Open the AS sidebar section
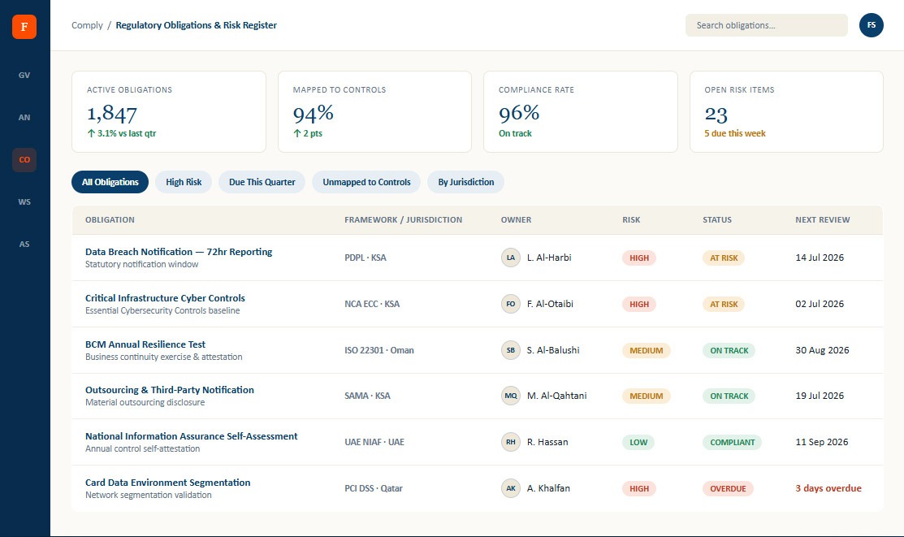This screenshot has height=537, width=904. (24, 244)
